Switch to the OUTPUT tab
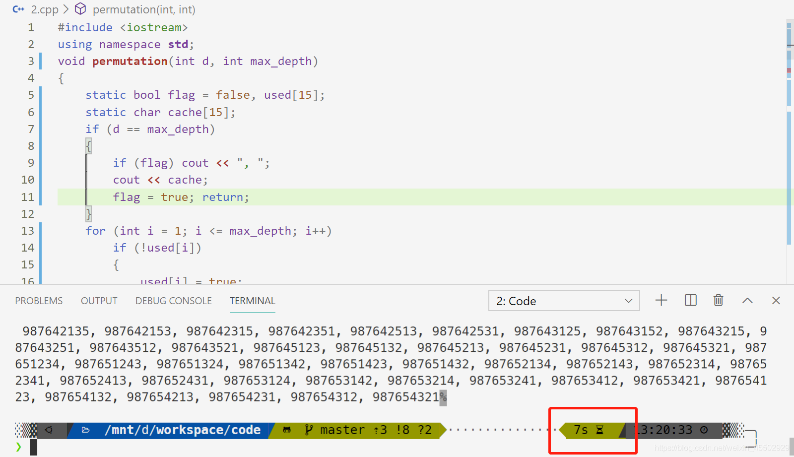This screenshot has height=457, width=794. point(99,301)
